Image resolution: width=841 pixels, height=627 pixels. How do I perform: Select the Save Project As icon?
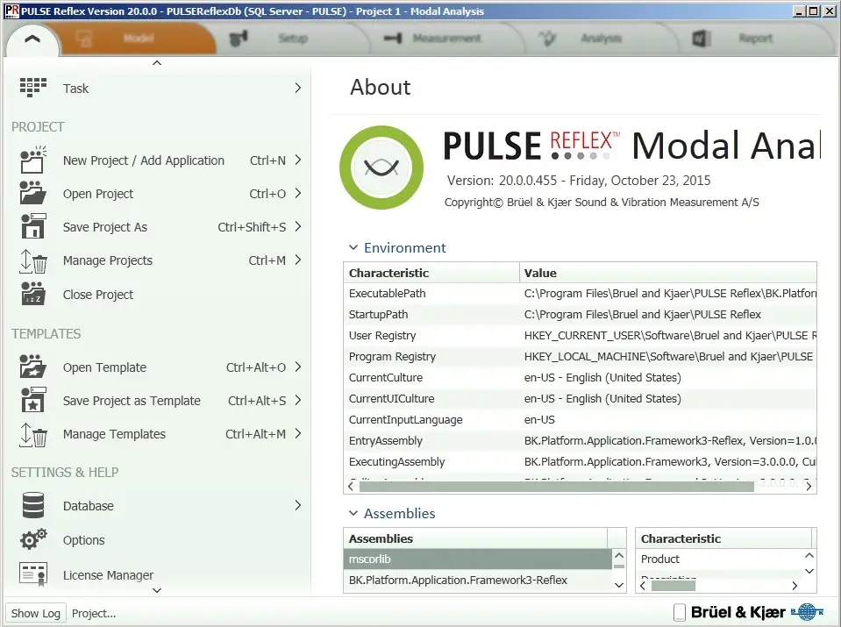click(32, 227)
